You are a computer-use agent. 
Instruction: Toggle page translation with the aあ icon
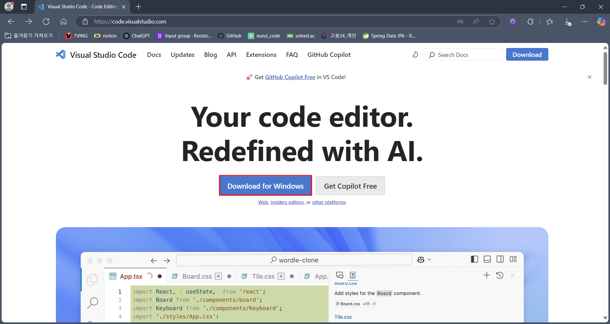click(x=460, y=22)
